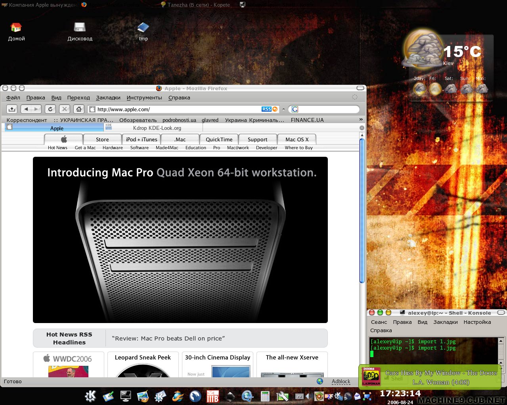Click the new tab button in Firefox toolbar
The width and height of the screenshot is (507, 405).
tap(12, 109)
